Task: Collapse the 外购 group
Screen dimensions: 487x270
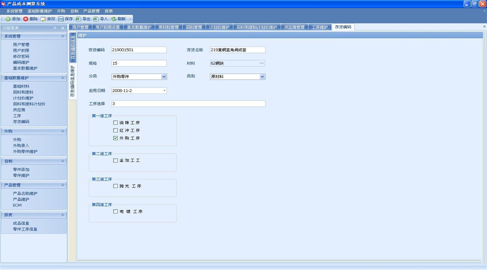Action: pos(63,131)
